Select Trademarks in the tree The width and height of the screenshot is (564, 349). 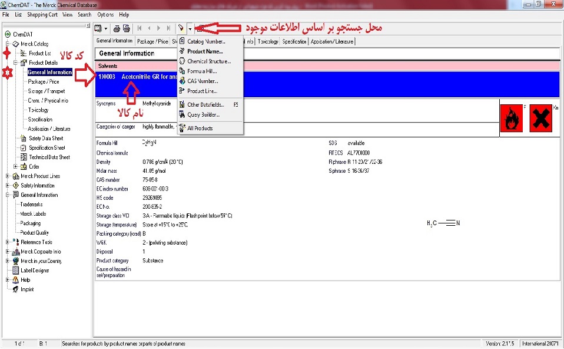tap(31, 204)
